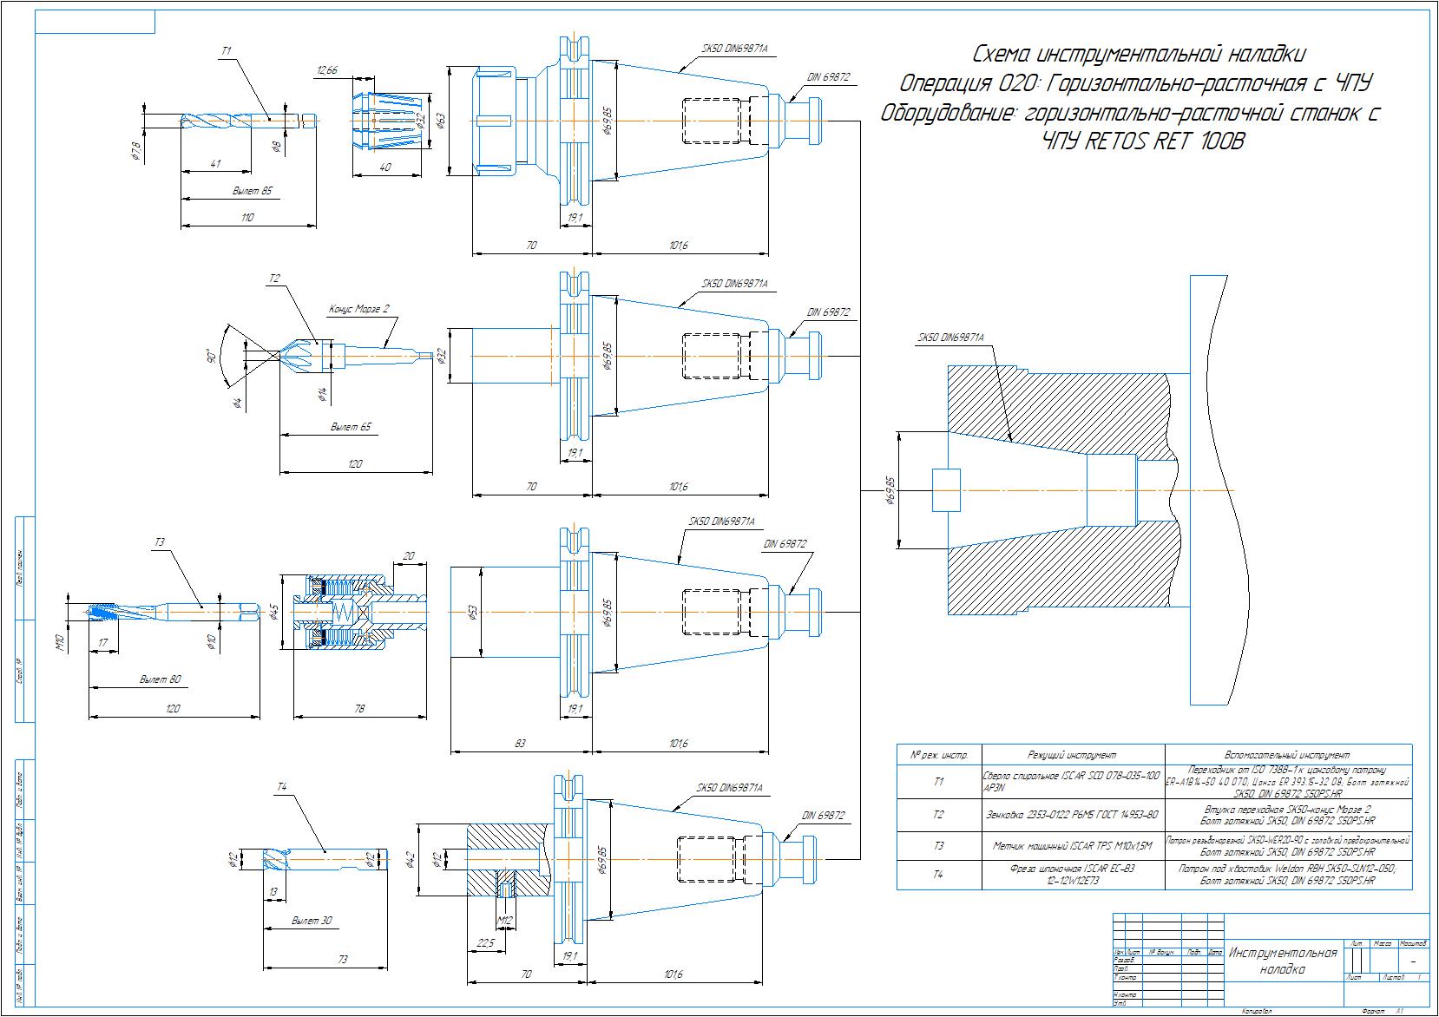Click the "M12" set screw dimension
Screen dimensions: 1439x1017
click(505, 919)
